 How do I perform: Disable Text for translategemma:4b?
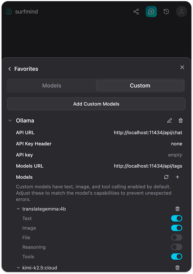pos(177,218)
